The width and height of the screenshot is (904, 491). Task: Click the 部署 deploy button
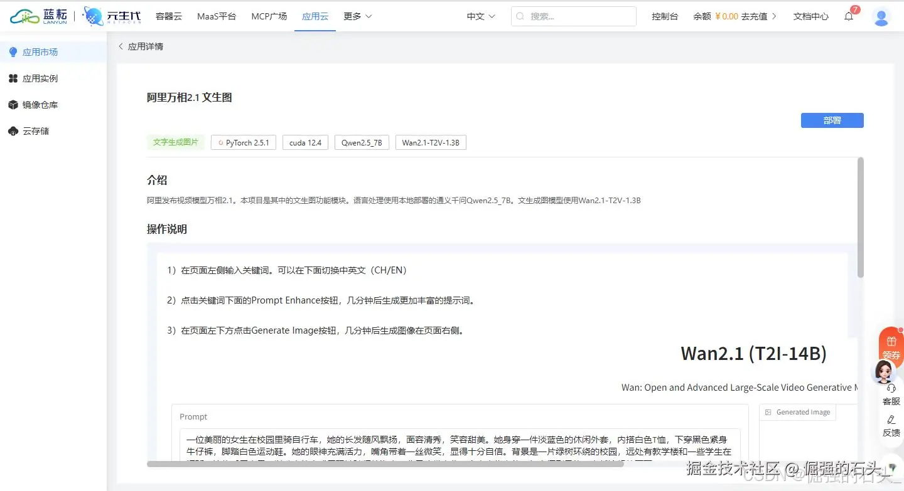pos(832,120)
